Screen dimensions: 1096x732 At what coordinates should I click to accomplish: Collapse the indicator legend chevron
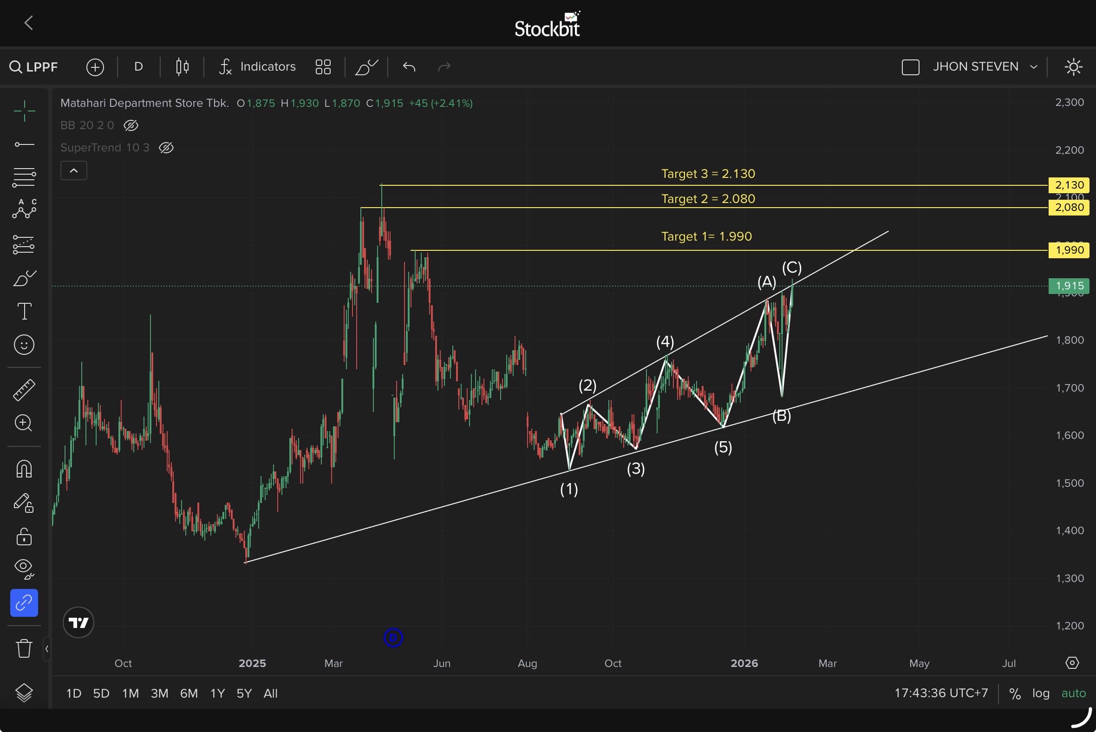click(x=74, y=170)
